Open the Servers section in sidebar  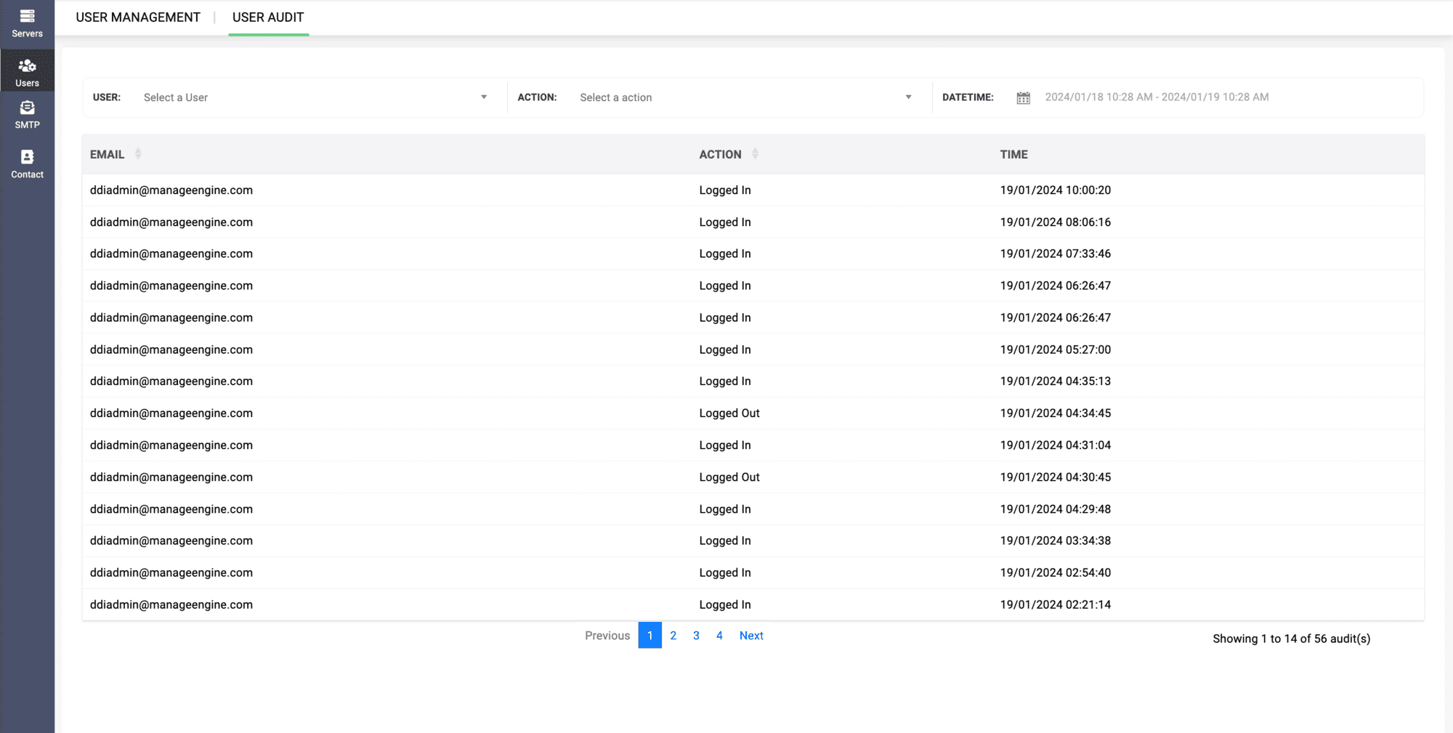(x=27, y=23)
